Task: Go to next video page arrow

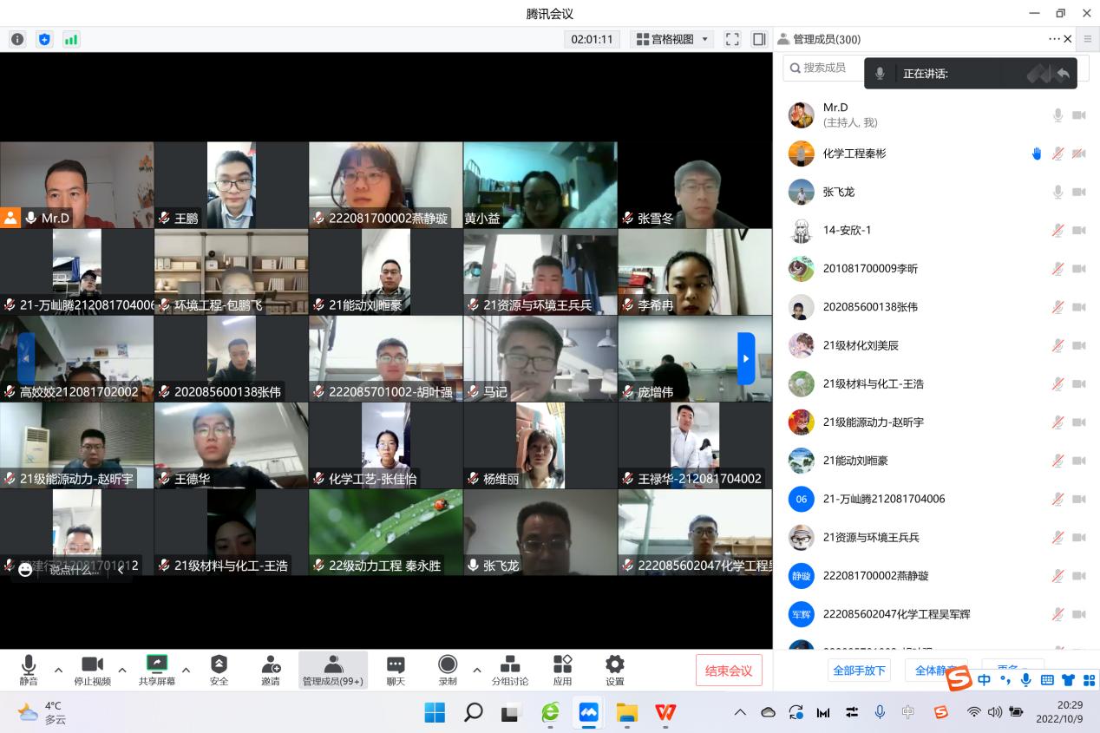Action: tap(746, 358)
